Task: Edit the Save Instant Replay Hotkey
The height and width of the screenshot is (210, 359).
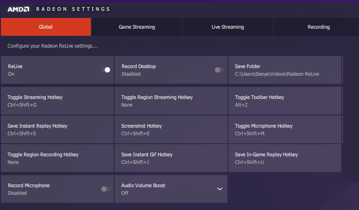Action: click(x=57, y=129)
